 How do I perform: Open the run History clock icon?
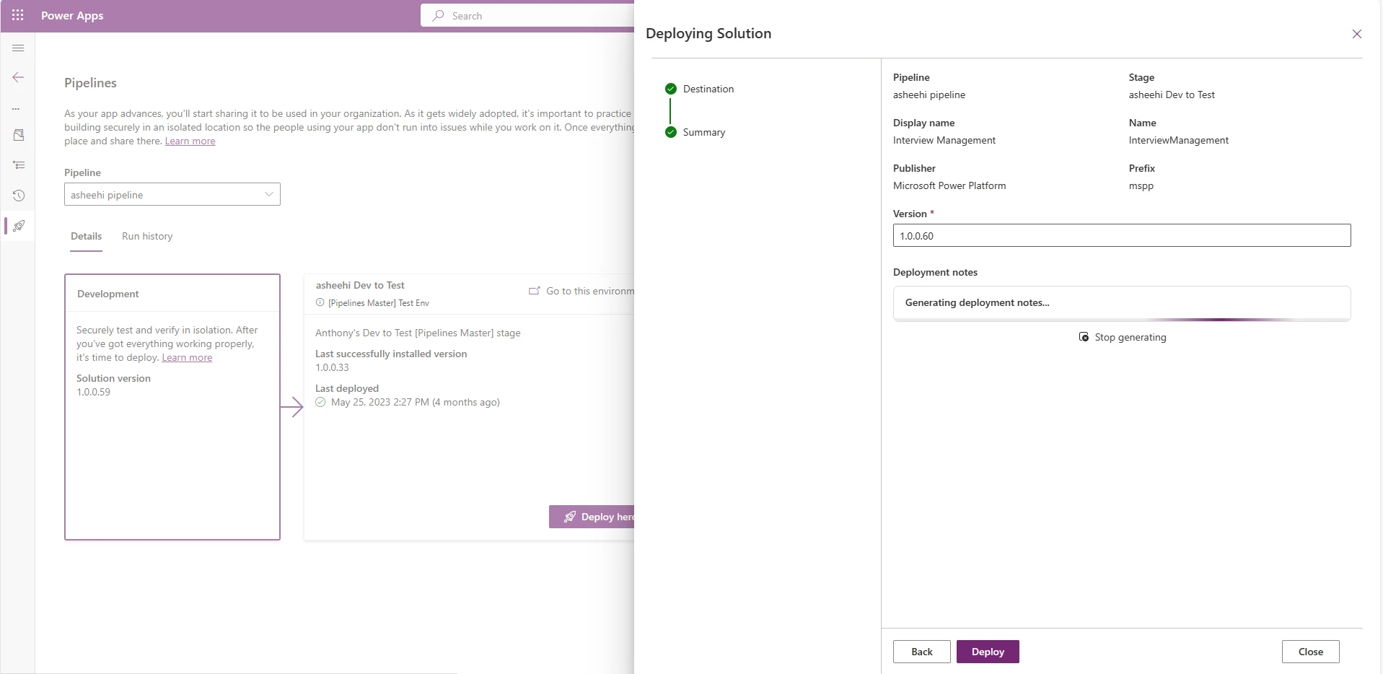[18, 195]
